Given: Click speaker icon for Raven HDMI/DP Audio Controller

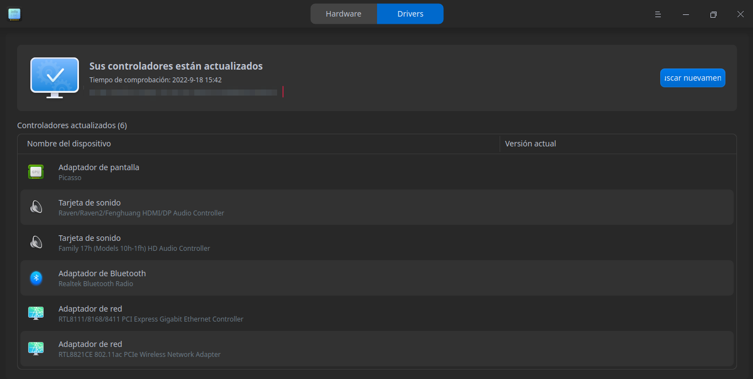Looking at the screenshot, I should point(36,207).
